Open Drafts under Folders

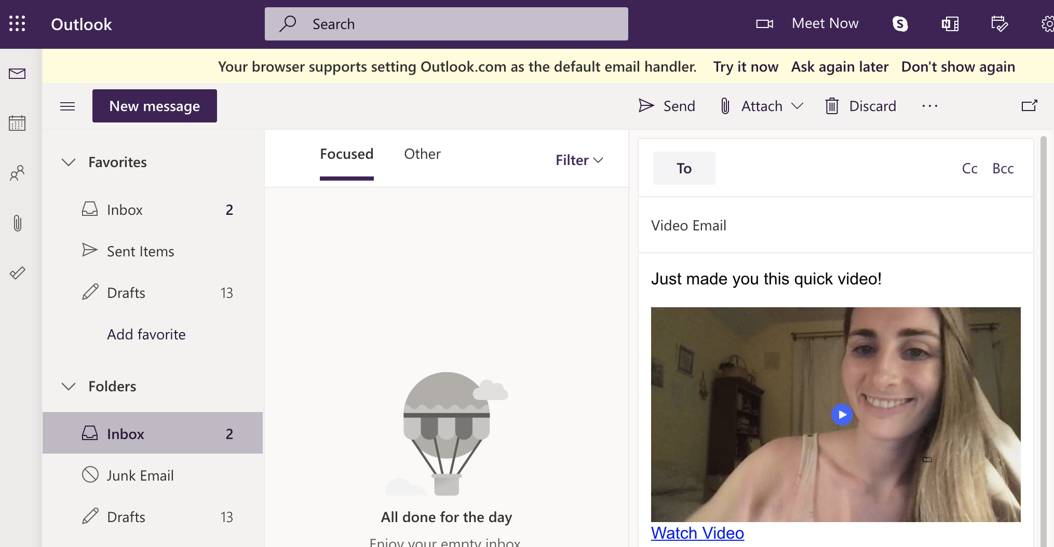point(153,517)
